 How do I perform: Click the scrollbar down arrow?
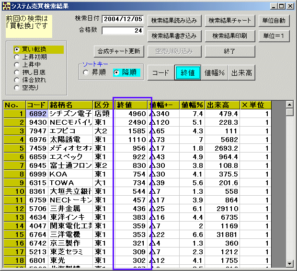pyautogui.click(x=289, y=264)
